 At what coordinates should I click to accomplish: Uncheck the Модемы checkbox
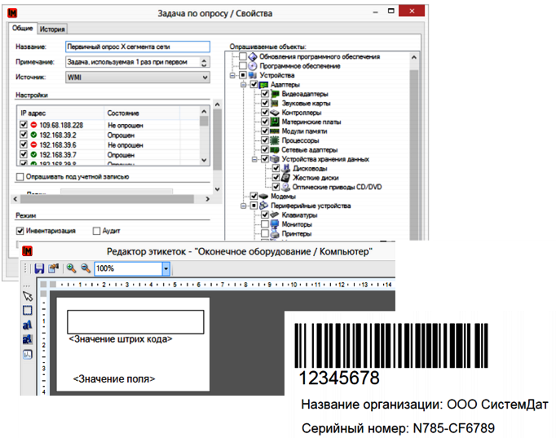tap(254, 196)
